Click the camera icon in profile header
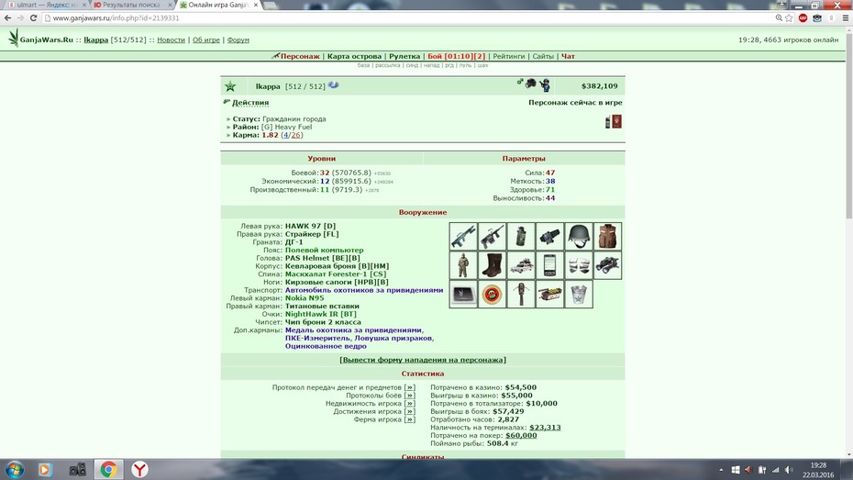Image resolution: width=853 pixels, height=480 pixels. [530, 84]
